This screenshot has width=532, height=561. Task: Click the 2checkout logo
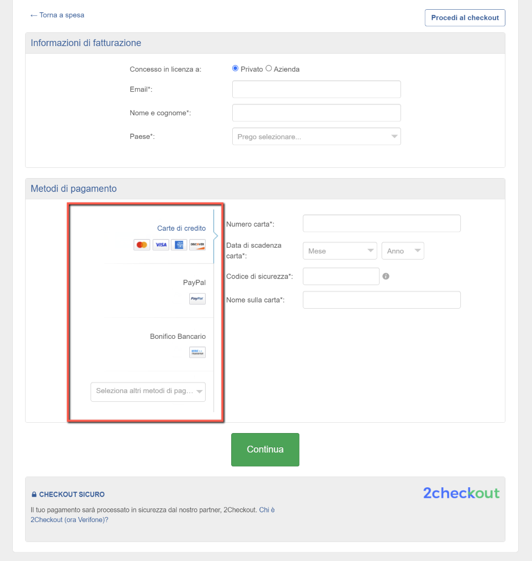pyautogui.click(x=461, y=494)
